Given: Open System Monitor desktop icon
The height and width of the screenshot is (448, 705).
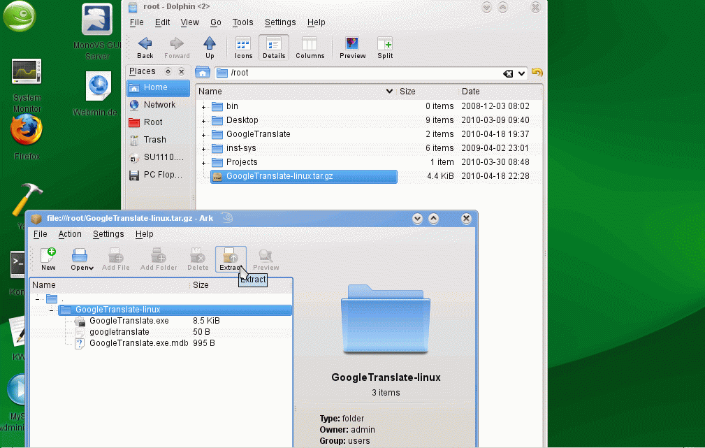Looking at the screenshot, I should (27, 85).
